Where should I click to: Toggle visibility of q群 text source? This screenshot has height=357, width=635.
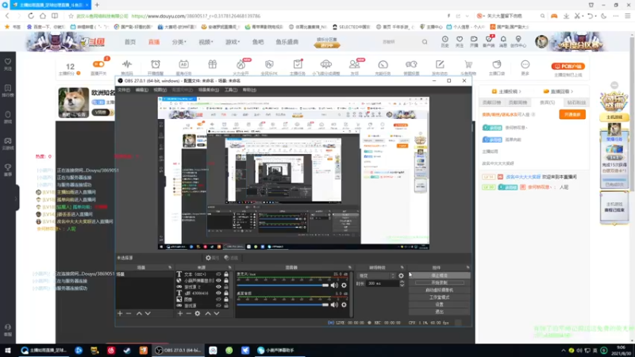[219, 293]
